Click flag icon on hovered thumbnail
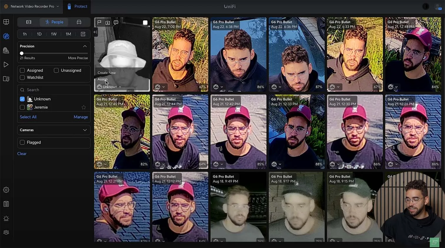The width and height of the screenshot is (445, 248). coord(99,23)
